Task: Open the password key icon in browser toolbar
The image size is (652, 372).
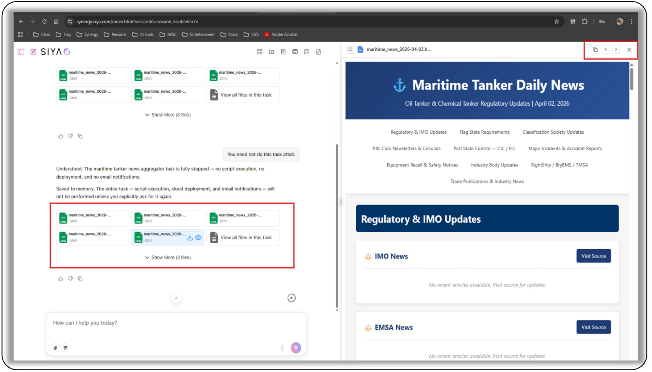Action: (602, 22)
